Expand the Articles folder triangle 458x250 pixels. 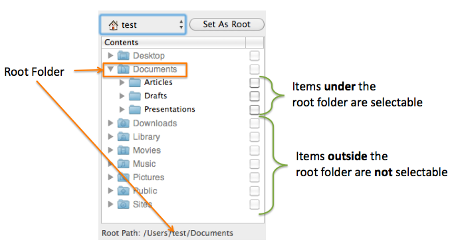click(122, 82)
